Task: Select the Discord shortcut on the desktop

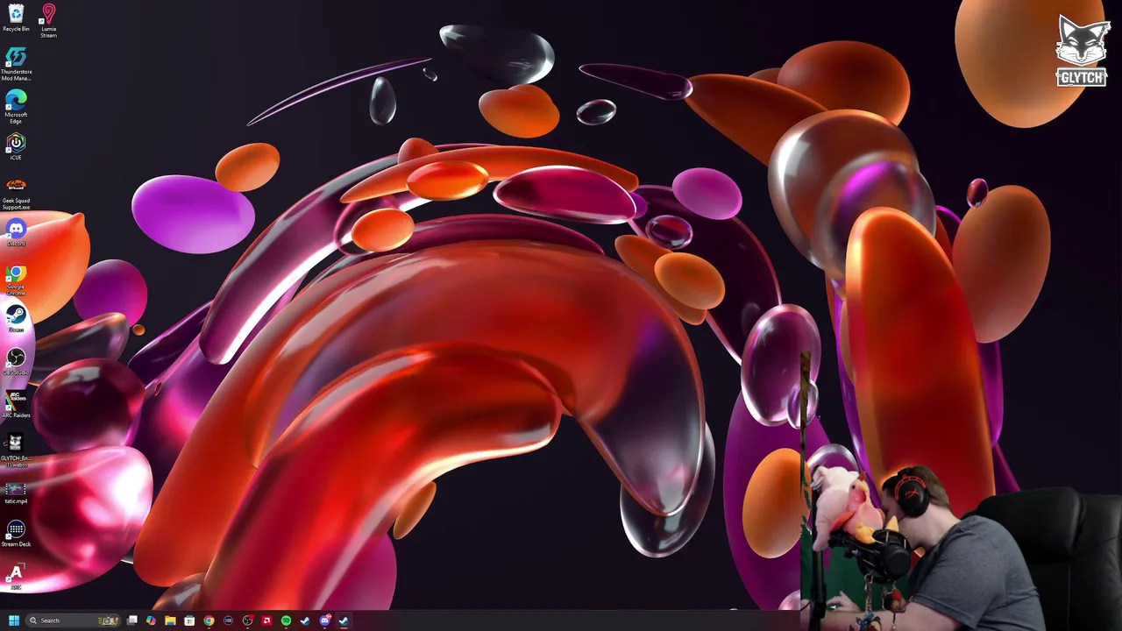Action: [x=16, y=232]
